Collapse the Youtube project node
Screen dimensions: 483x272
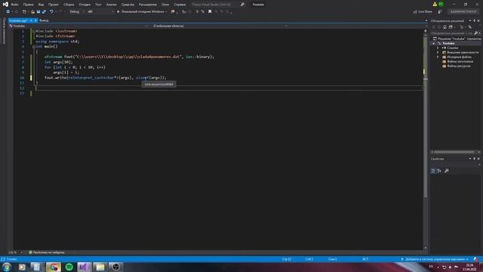[434, 44]
